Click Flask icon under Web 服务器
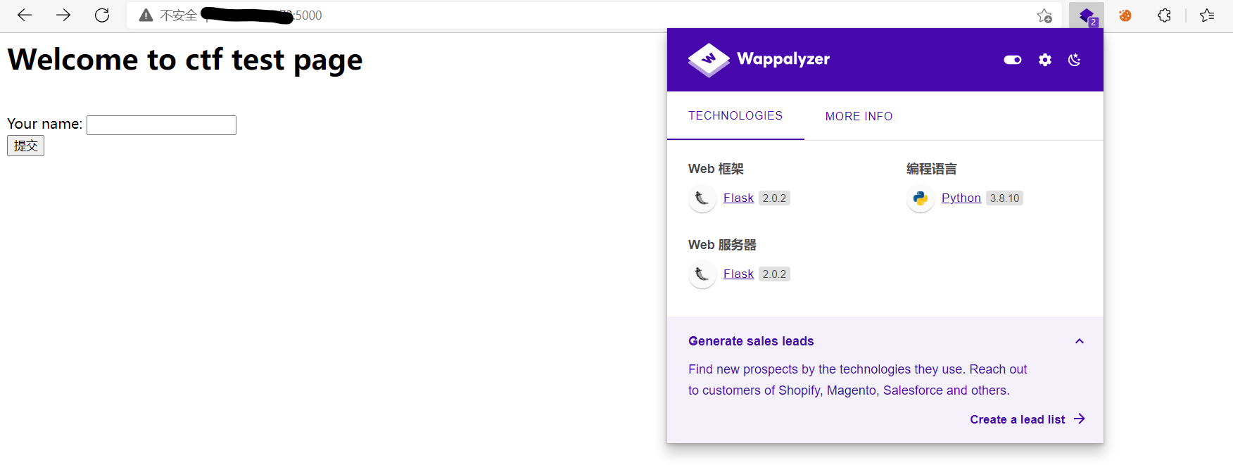The height and width of the screenshot is (465, 1233). tap(702, 274)
